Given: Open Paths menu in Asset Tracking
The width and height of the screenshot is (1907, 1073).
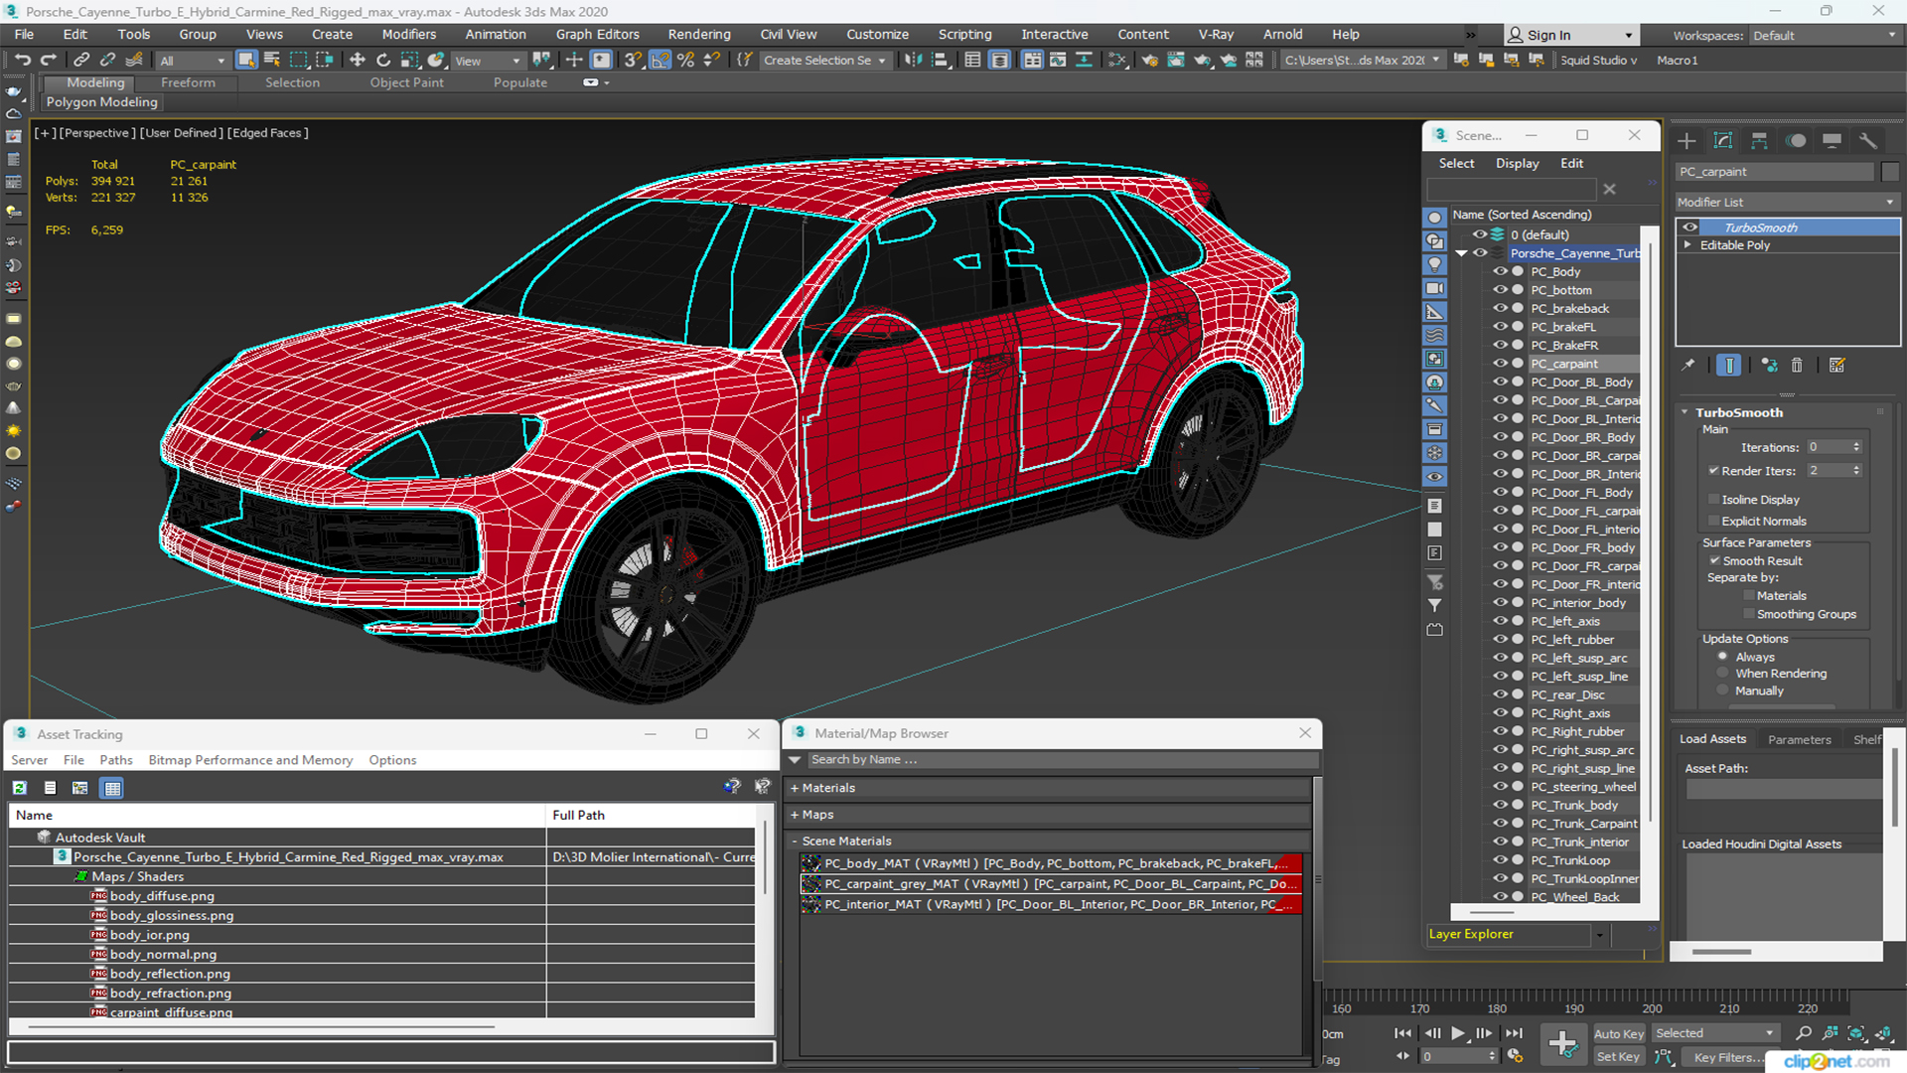Looking at the screenshot, I should pos(116,760).
